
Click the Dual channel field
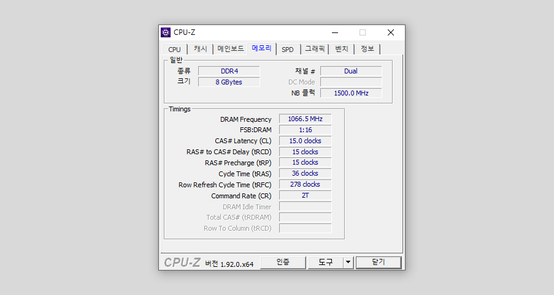pos(351,71)
